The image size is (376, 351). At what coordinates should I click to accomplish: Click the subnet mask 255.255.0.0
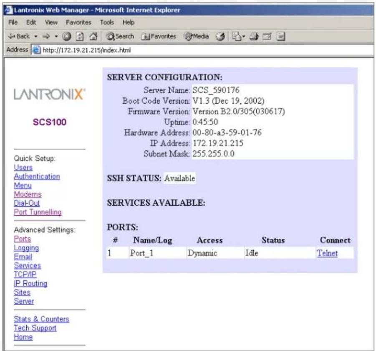(x=213, y=154)
